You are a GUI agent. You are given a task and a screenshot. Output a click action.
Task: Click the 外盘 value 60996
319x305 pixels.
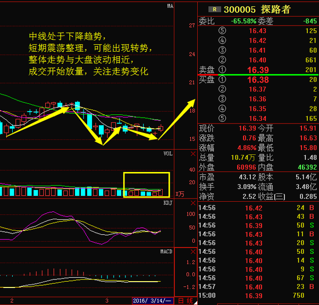pos(246,167)
